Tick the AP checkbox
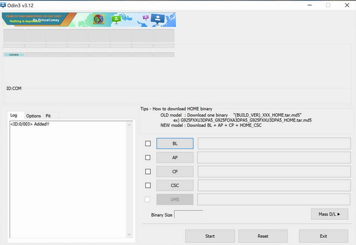This screenshot has width=356, height=245. pos(148,157)
